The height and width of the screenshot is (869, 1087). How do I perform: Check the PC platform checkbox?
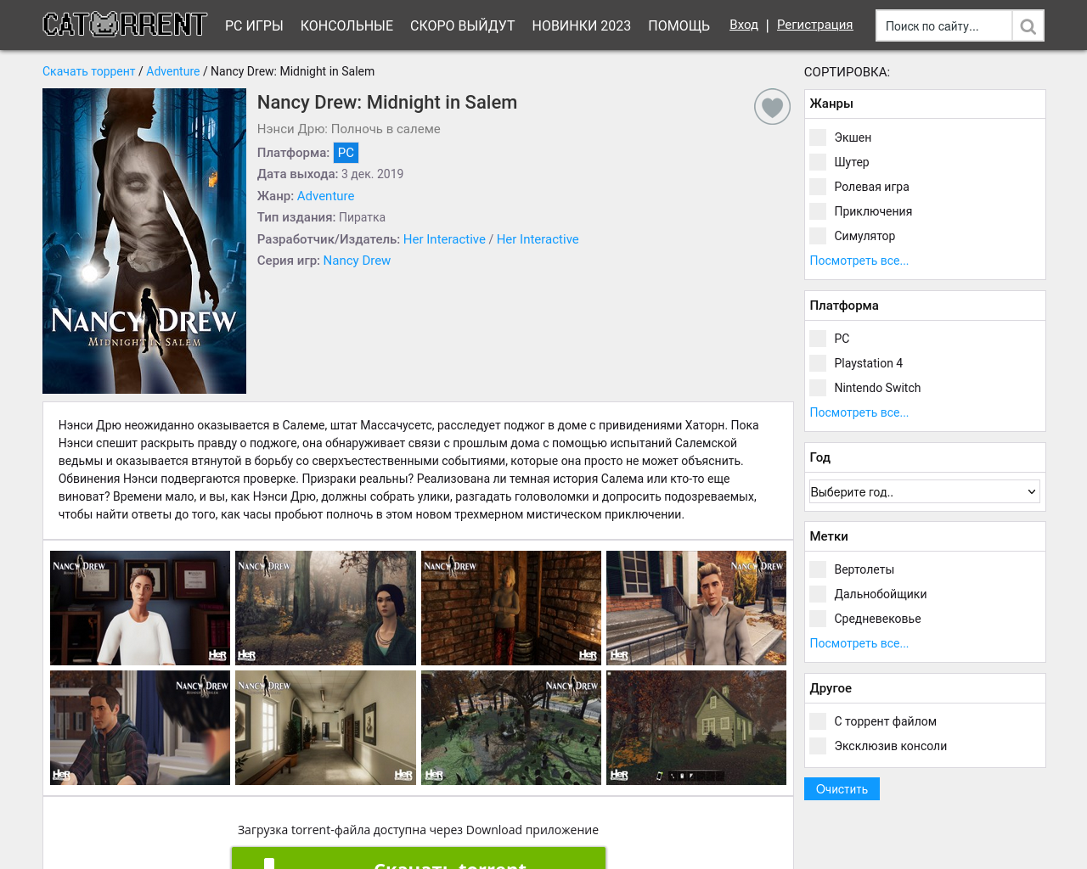(x=818, y=339)
